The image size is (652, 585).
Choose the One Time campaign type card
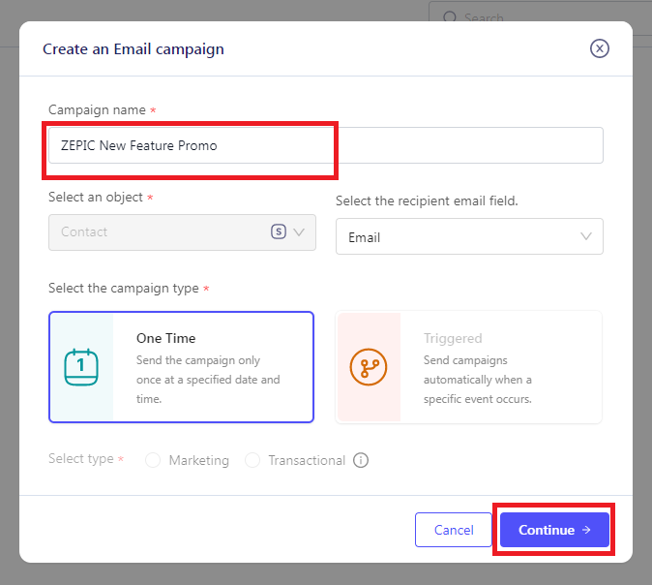[181, 367]
